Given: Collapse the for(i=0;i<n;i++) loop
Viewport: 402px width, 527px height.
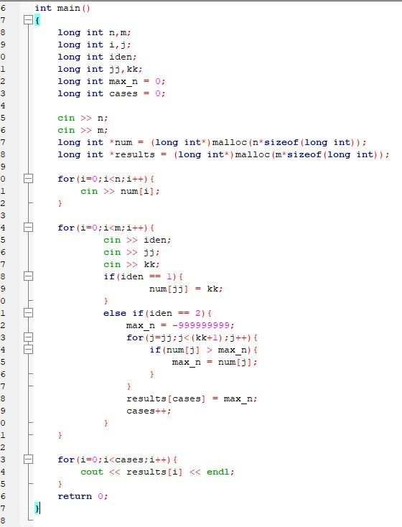Looking at the screenshot, I should (x=28, y=179).
